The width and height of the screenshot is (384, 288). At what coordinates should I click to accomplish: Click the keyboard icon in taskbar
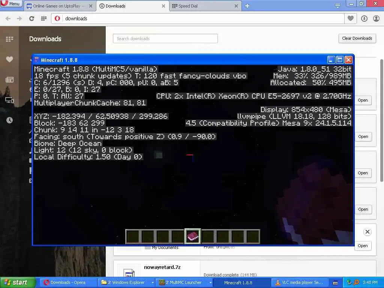pyautogui.click(x=335, y=283)
